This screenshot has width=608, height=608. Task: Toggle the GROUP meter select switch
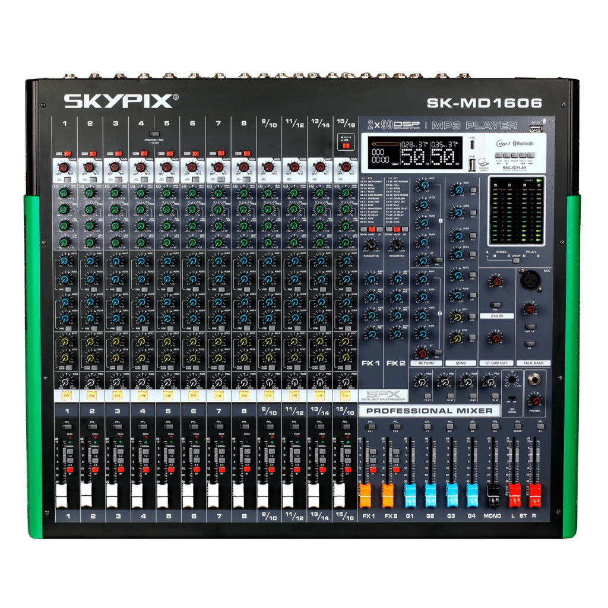tap(516, 261)
